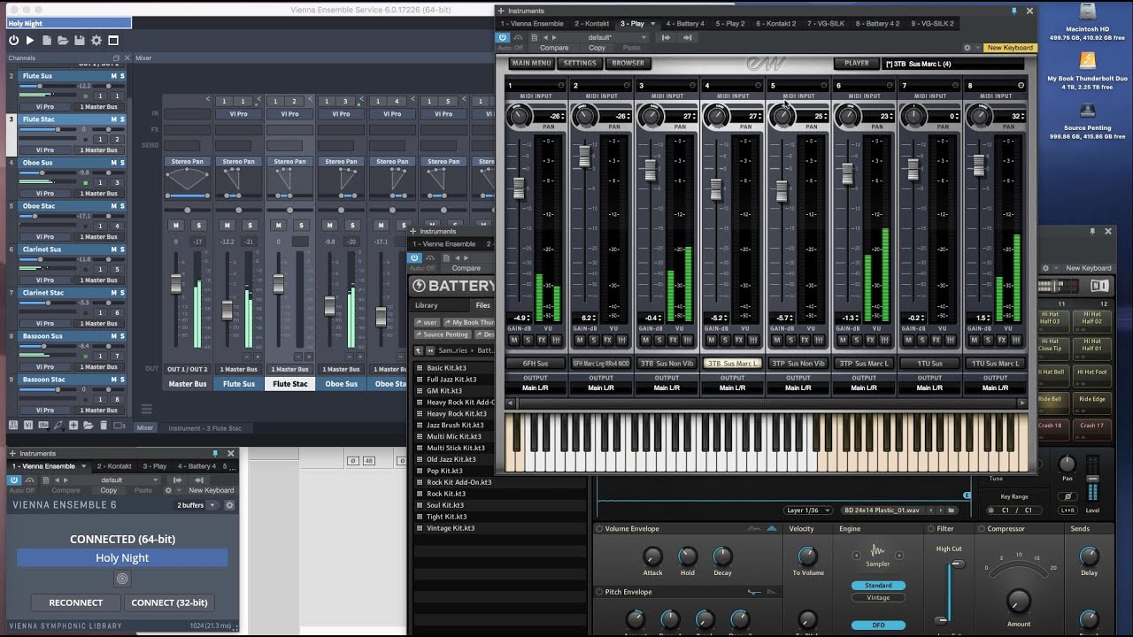Click the previous preset arrow in Play window toolbar

pos(545,37)
